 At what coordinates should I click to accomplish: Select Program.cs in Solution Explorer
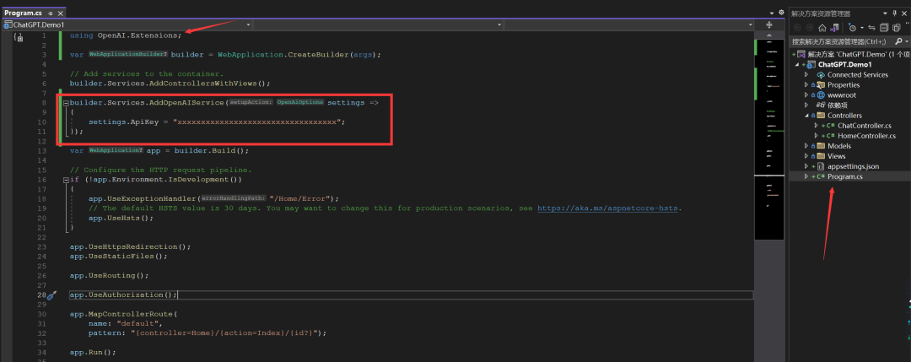[x=844, y=176]
